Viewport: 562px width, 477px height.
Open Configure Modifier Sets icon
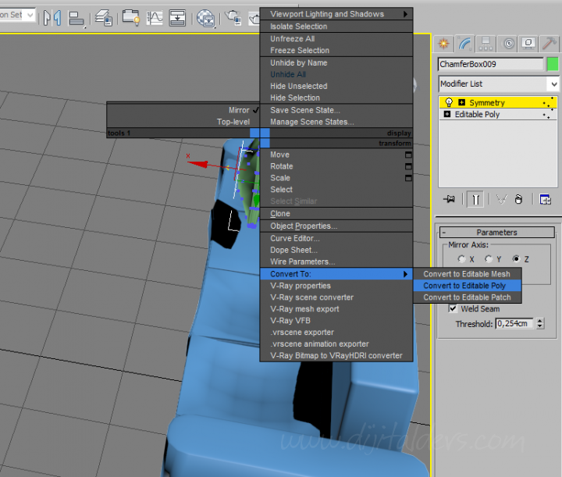545,199
